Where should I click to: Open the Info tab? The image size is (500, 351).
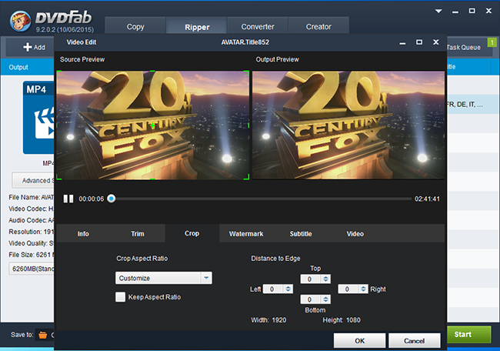coord(83,233)
